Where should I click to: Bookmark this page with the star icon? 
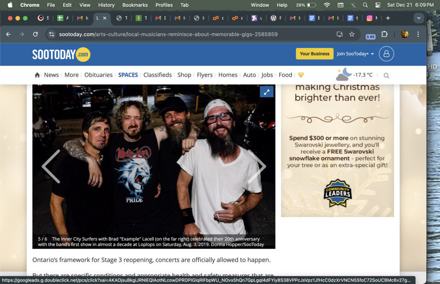(352, 34)
